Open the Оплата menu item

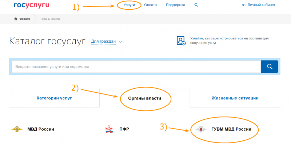151,5
